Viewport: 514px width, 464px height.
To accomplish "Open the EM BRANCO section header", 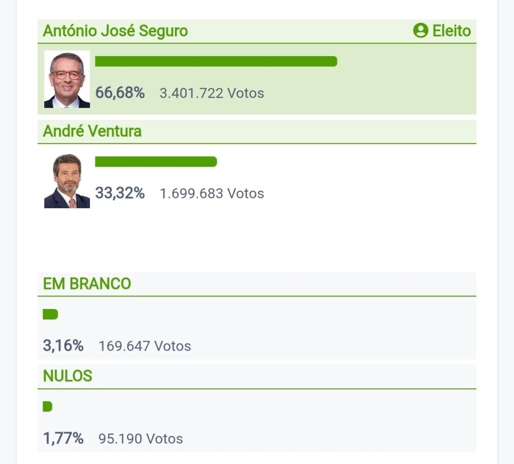I will 87,284.
